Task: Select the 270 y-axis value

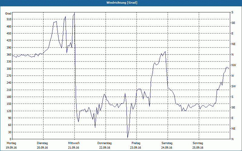Action: click(9, 76)
